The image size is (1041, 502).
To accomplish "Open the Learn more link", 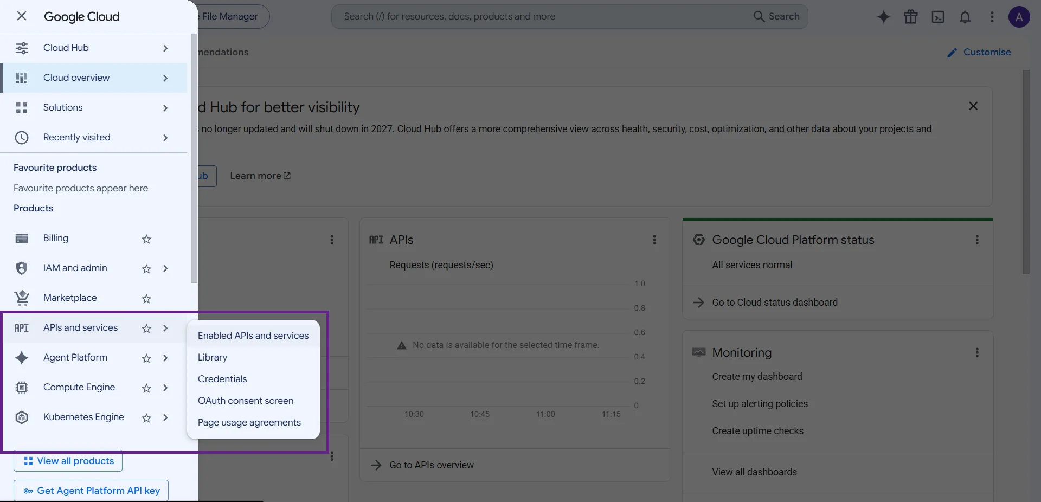I will (x=260, y=176).
